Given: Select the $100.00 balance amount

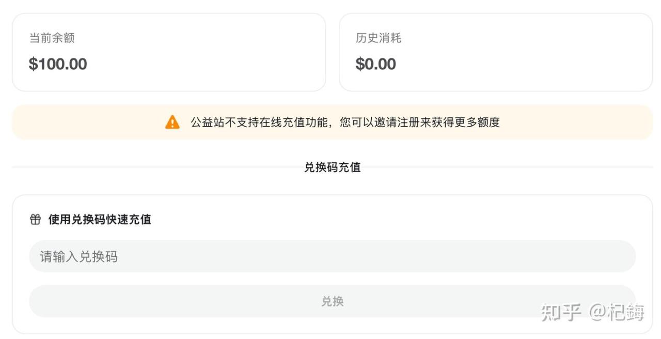Looking at the screenshot, I should point(58,64).
